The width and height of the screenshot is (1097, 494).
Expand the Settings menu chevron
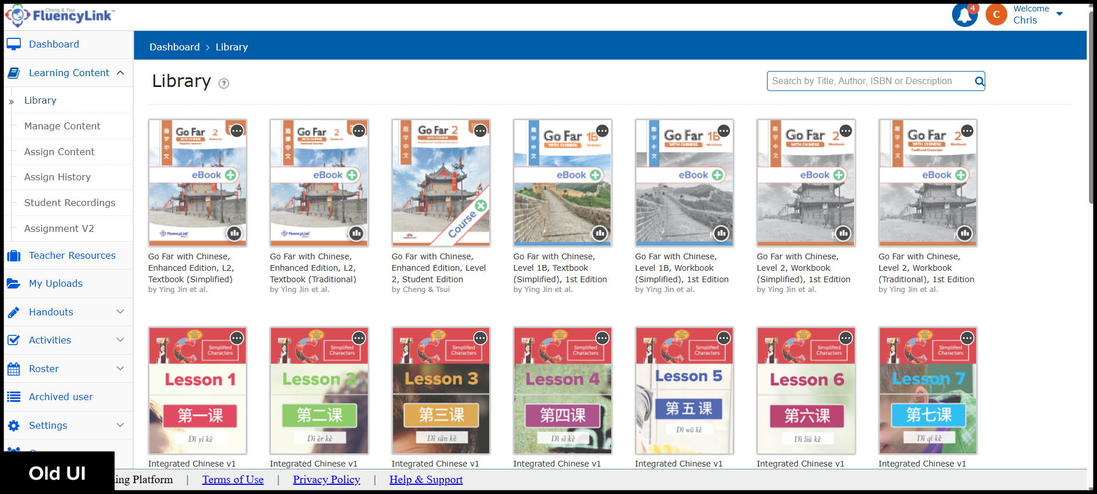tap(120, 425)
